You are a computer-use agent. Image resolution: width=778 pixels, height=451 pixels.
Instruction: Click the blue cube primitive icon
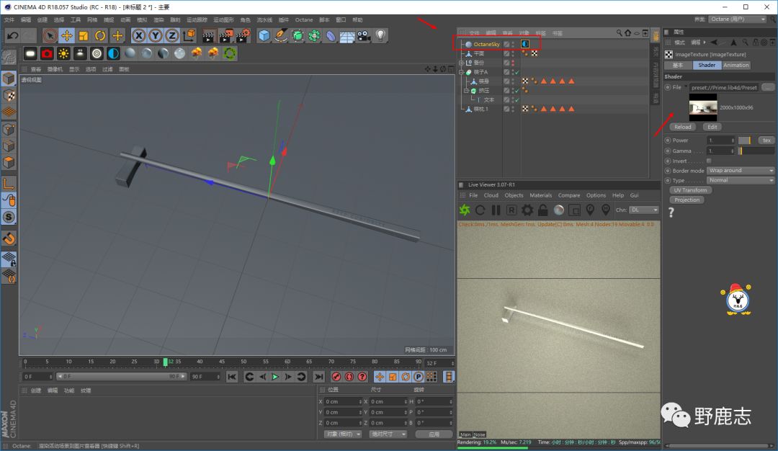(264, 35)
